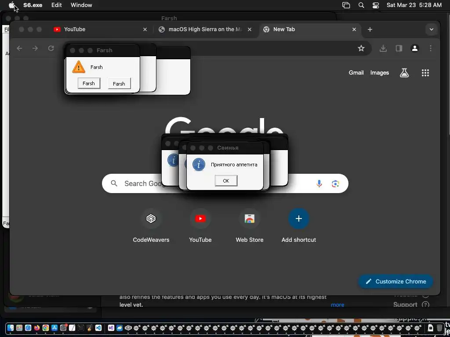Open Finder in the Dock
This screenshot has width=450, height=337.
pos(11,327)
